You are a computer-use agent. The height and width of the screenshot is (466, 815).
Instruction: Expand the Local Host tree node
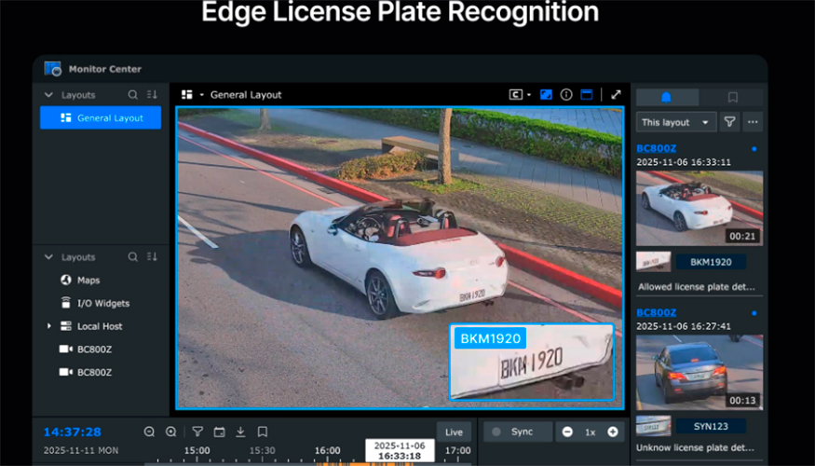pyautogui.click(x=49, y=326)
